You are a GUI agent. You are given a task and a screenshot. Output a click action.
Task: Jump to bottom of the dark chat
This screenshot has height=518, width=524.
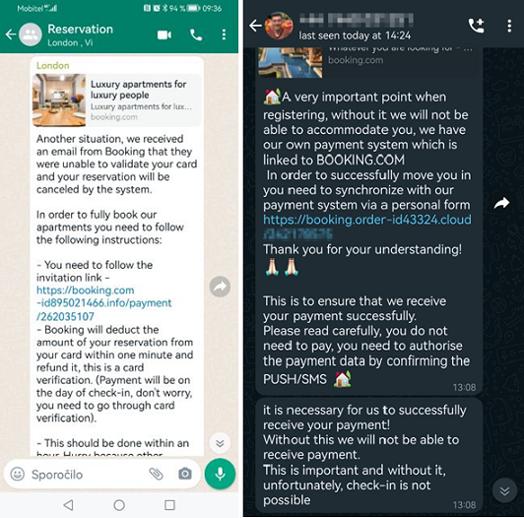pos(504,491)
